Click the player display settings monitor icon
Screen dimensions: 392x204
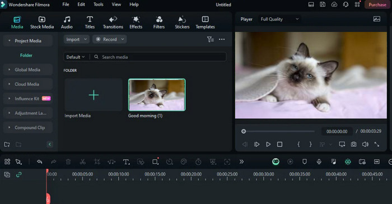point(342,145)
